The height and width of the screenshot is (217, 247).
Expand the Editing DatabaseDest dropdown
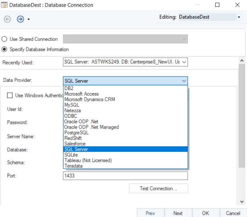239,17
